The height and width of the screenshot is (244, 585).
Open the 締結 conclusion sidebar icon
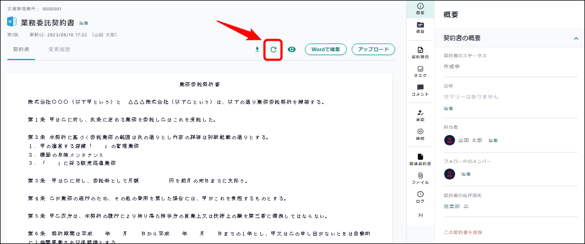(420, 134)
